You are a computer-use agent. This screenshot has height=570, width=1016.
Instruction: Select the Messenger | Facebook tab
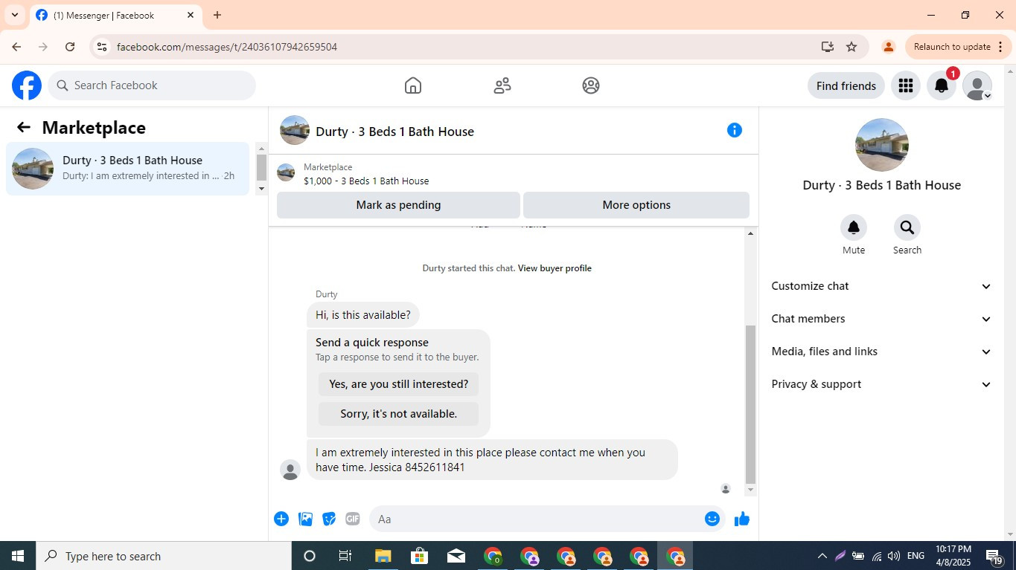[115, 15]
